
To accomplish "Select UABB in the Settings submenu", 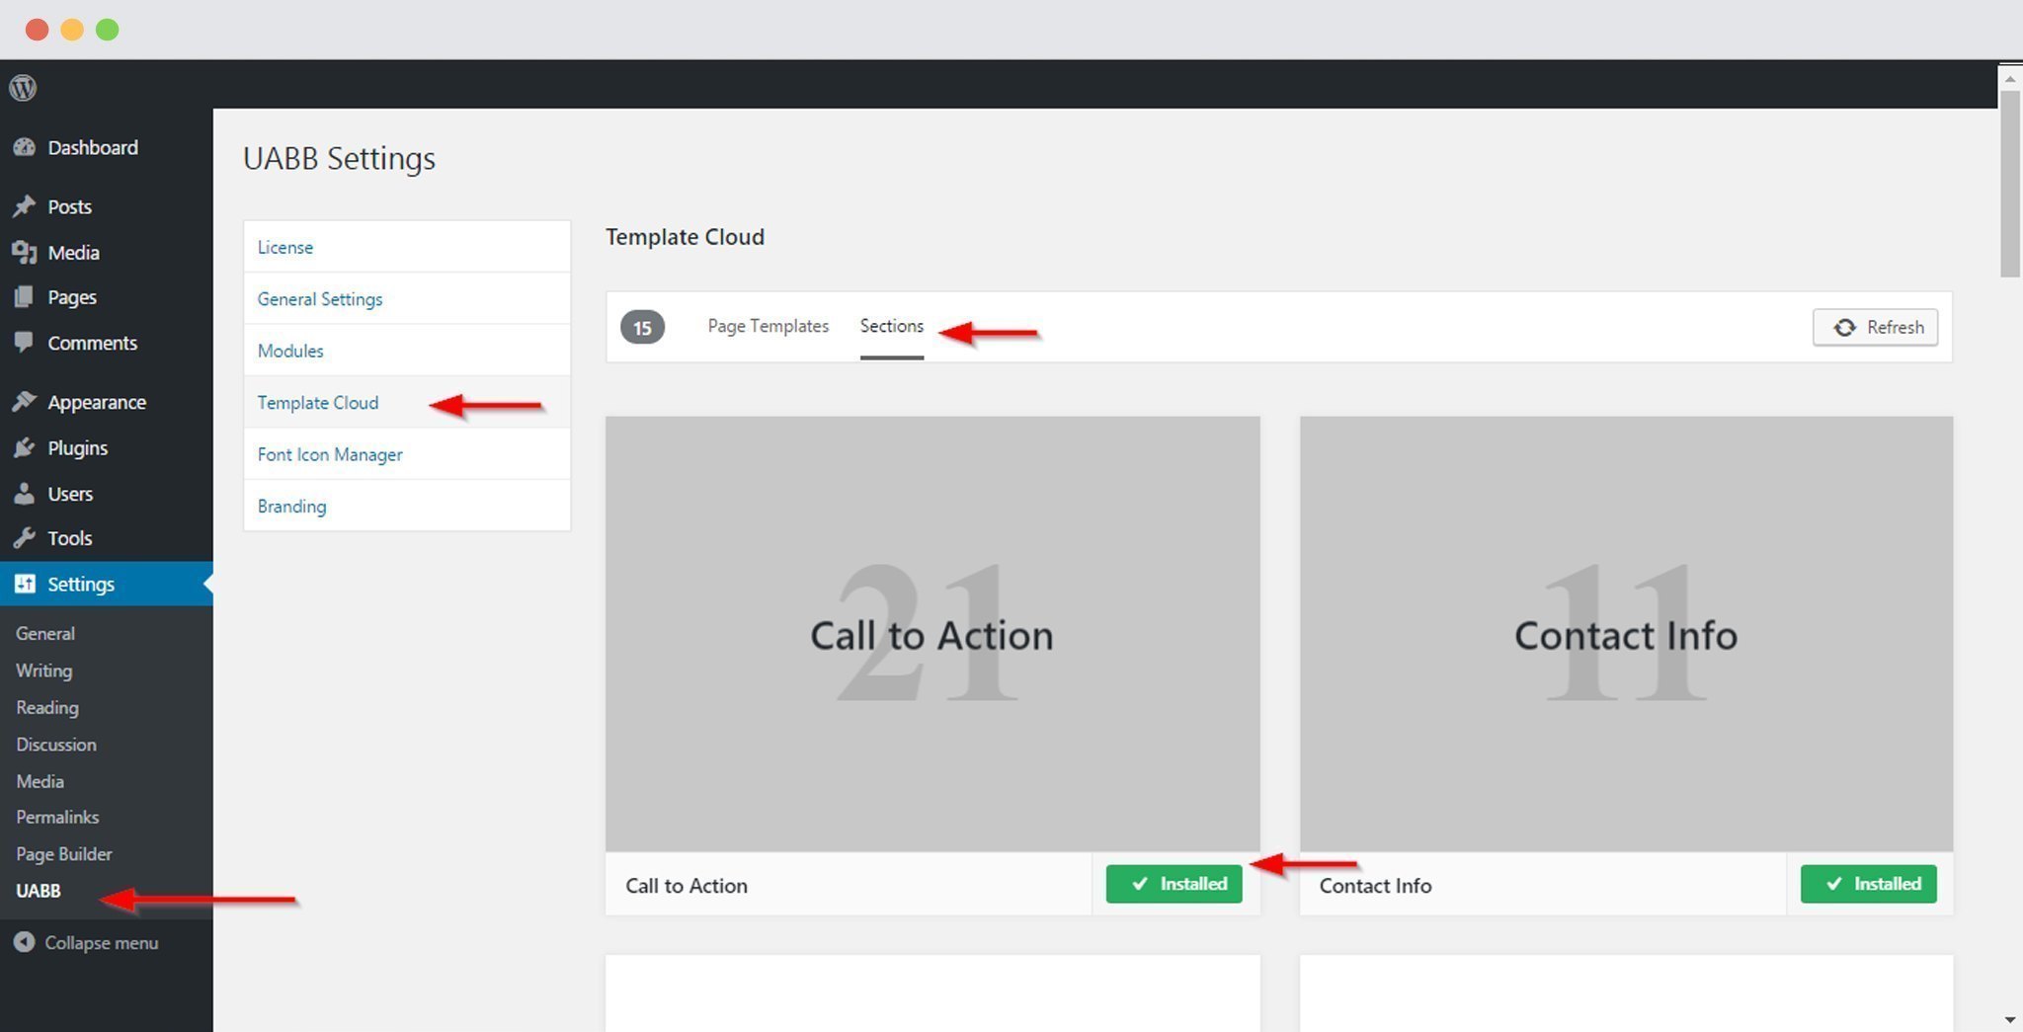I will pos(39,890).
